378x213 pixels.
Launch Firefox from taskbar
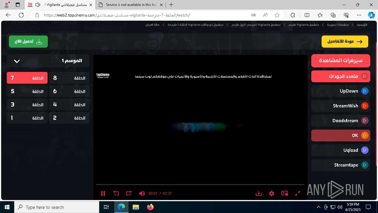(x=150, y=207)
